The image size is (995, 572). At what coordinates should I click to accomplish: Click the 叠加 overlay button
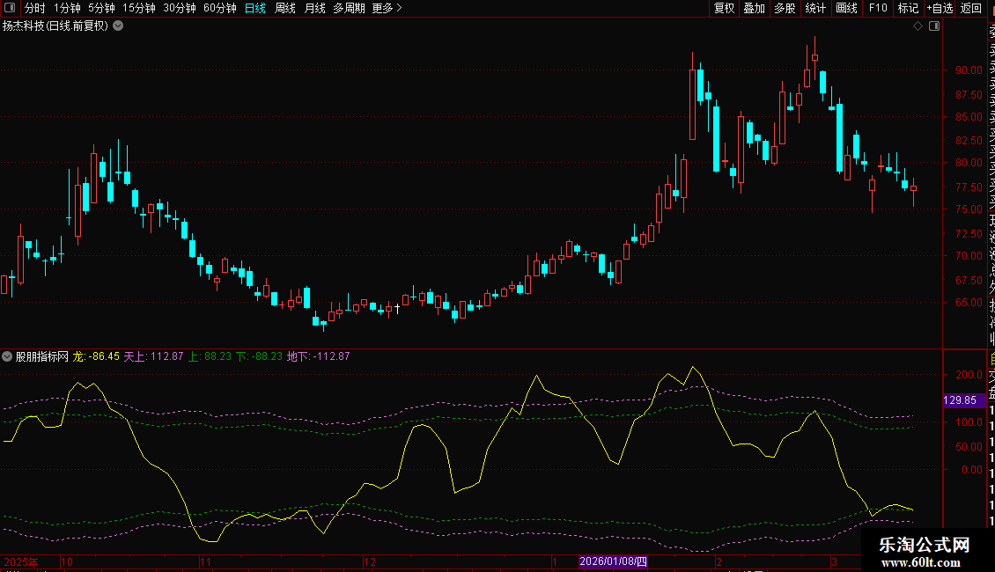click(x=755, y=8)
